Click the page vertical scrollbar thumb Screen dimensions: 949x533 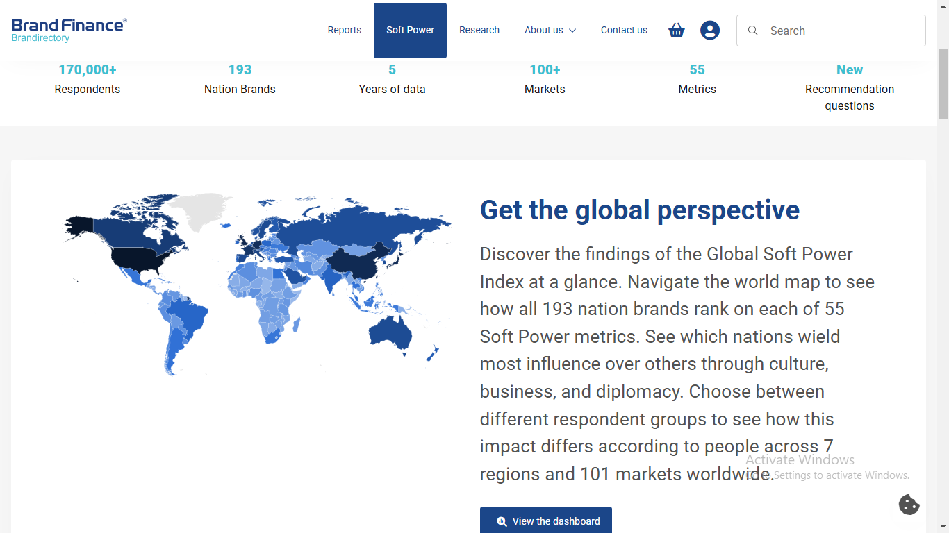click(943, 83)
